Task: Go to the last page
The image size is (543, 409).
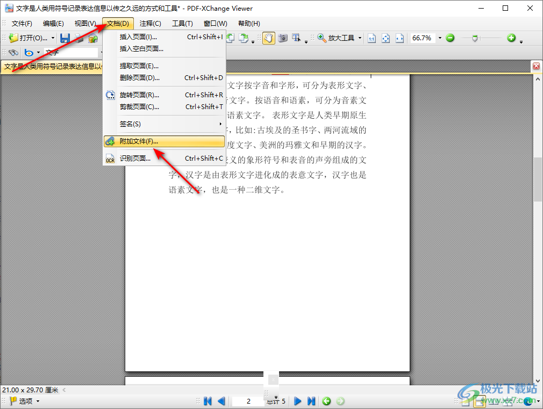Action: (x=311, y=401)
